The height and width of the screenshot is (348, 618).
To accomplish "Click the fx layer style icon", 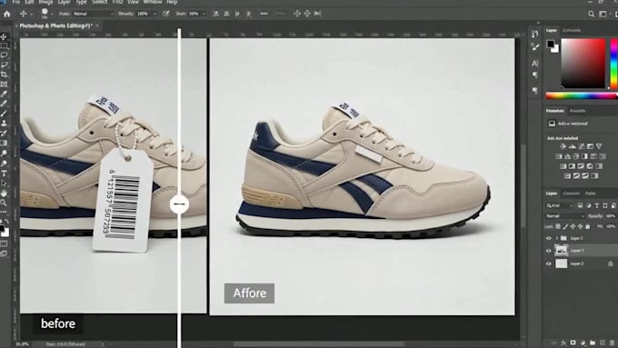I will [x=563, y=343].
